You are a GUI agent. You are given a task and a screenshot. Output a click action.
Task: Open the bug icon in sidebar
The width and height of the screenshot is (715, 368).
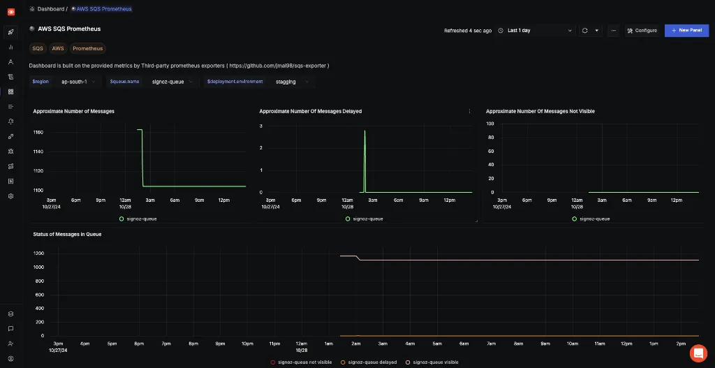(x=11, y=151)
